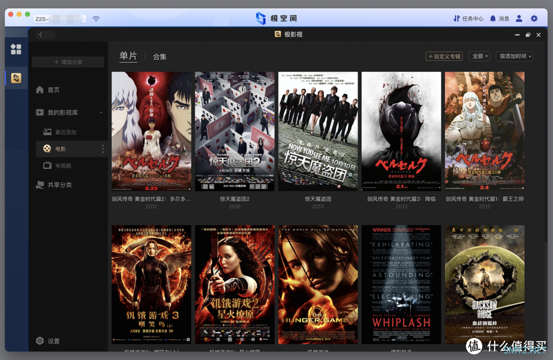Click title text 剑风传奇 黄金时代篇1: 霸王之卵
Screen dimensions: 553x360
pos(484,199)
